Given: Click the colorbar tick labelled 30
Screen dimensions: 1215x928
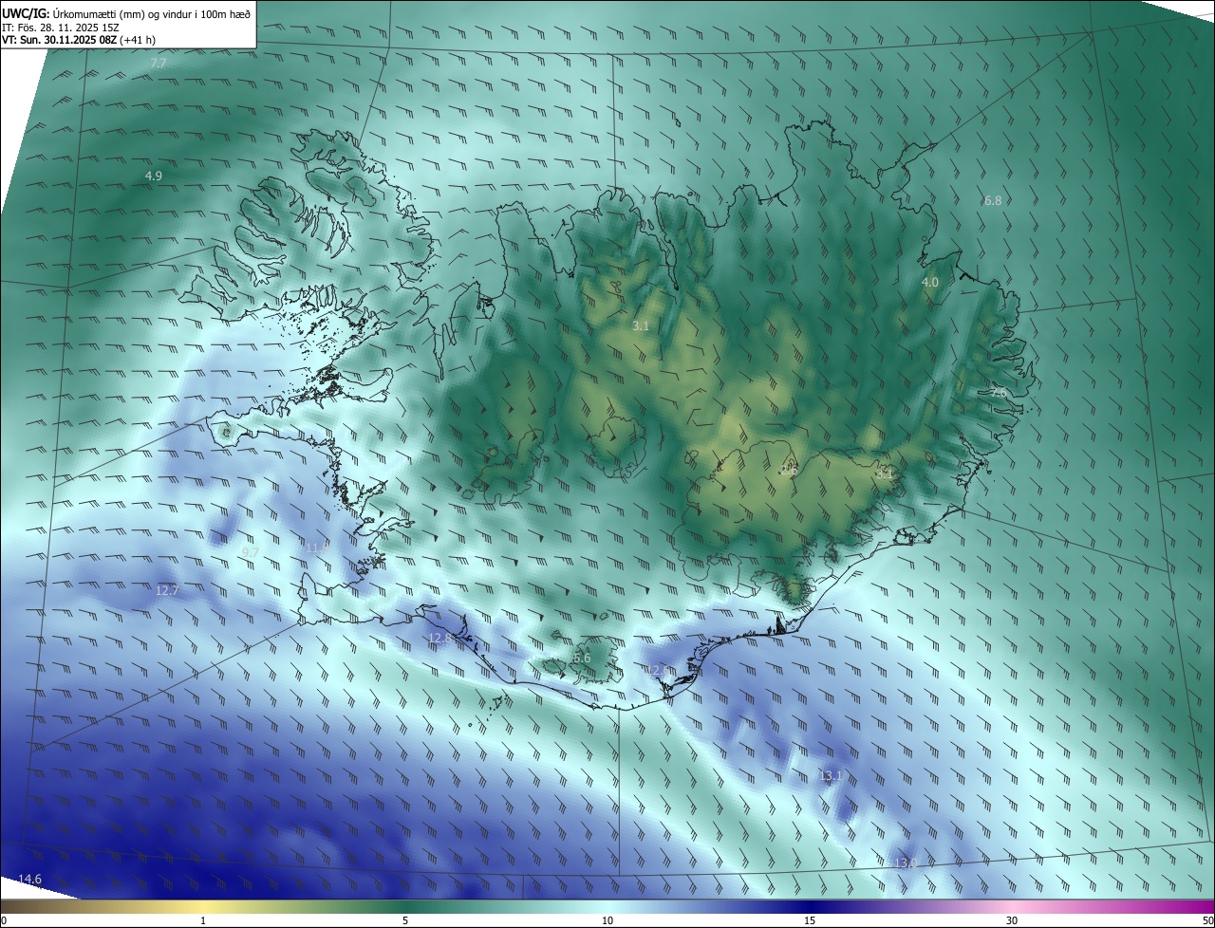Looking at the screenshot, I should 1012,921.
